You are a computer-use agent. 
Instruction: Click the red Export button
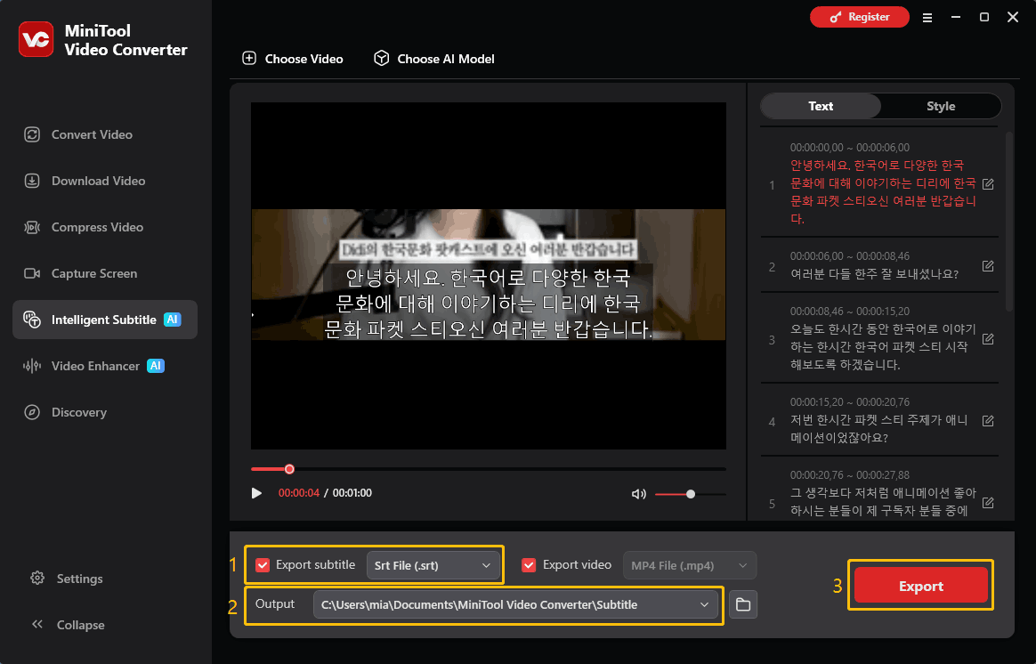[921, 586]
